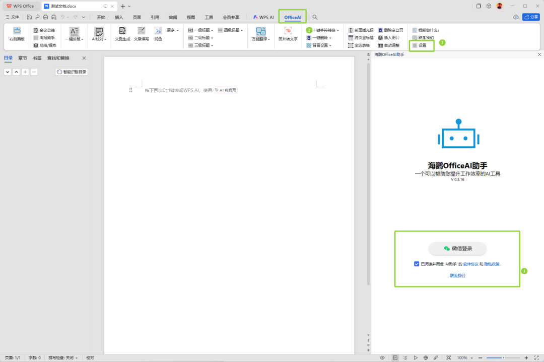Screen dimensions: 544x362
Task: Click the print preview icon
Action: (54, 17)
